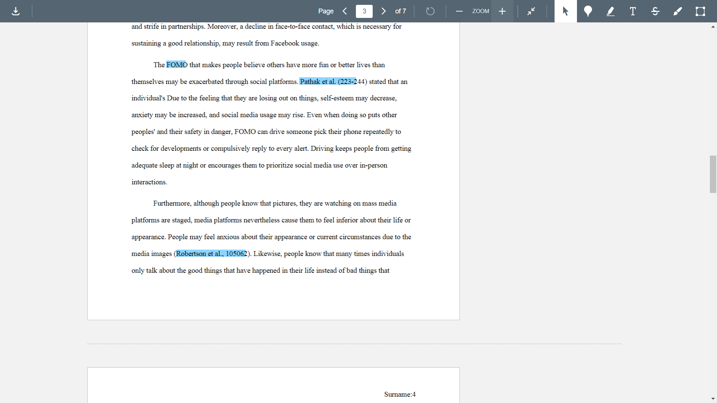Go to the previous page
The height and width of the screenshot is (403, 717).
(345, 11)
